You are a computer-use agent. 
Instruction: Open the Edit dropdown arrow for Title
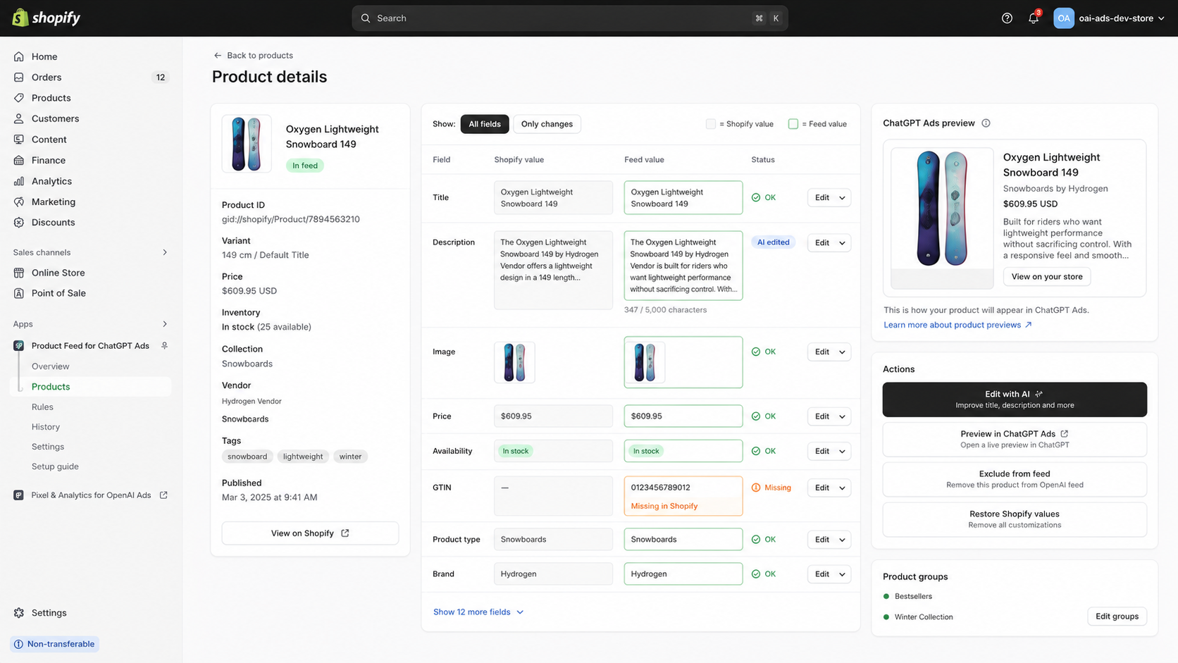click(842, 198)
